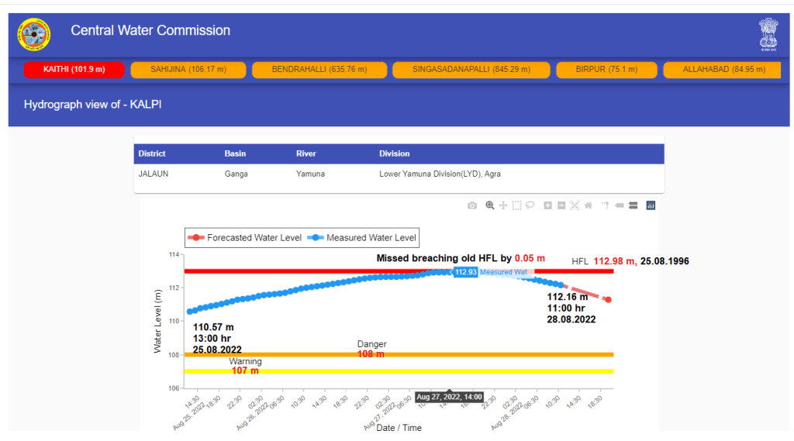Screen dimensions: 794x441
Task: Click the last forecasted water level point
Action: [609, 300]
